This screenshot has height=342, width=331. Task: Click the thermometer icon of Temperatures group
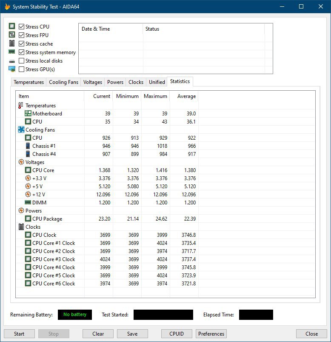[21, 105]
